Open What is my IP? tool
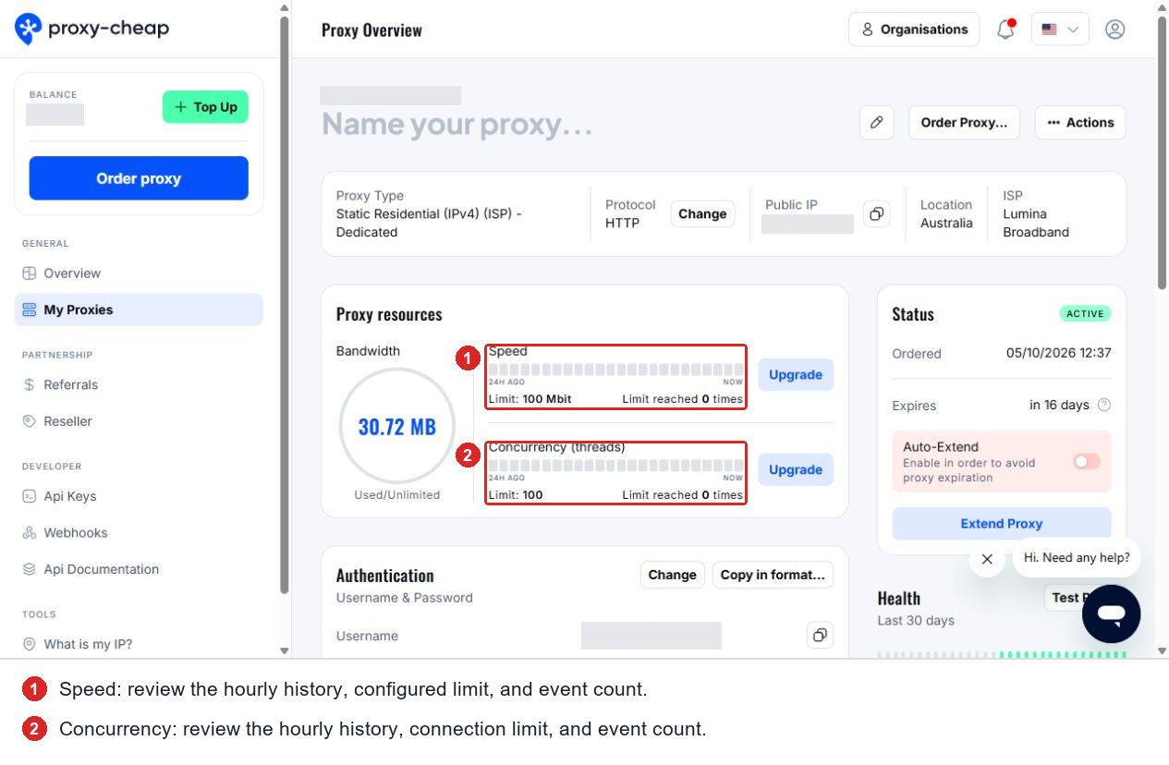Screen dimensions: 1169x765 tap(139, 644)
